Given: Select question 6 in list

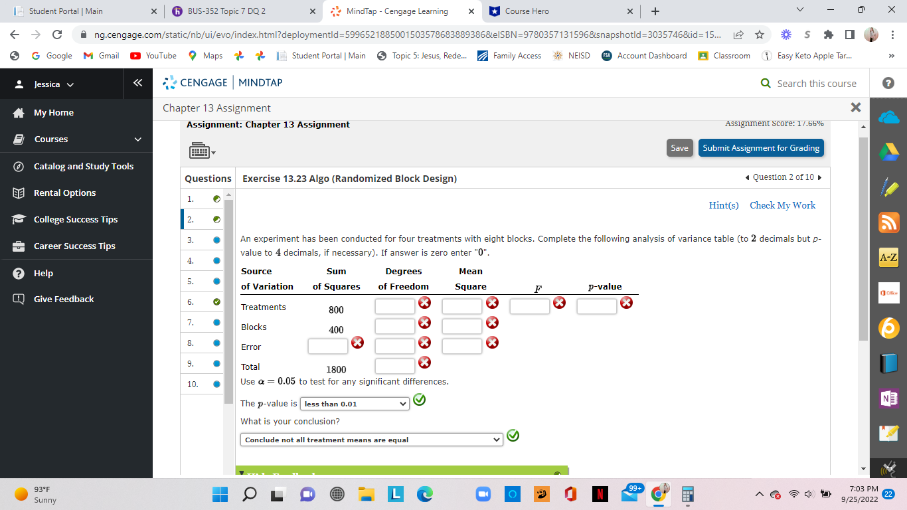Looking at the screenshot, I should tap(203, 301).
